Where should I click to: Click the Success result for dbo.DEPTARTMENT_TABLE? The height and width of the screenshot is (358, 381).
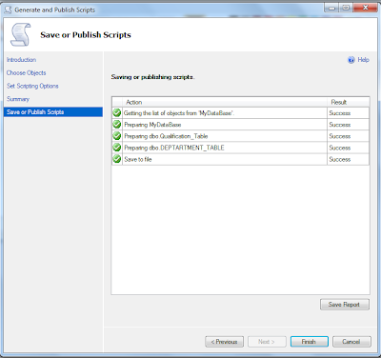[340, 148]
